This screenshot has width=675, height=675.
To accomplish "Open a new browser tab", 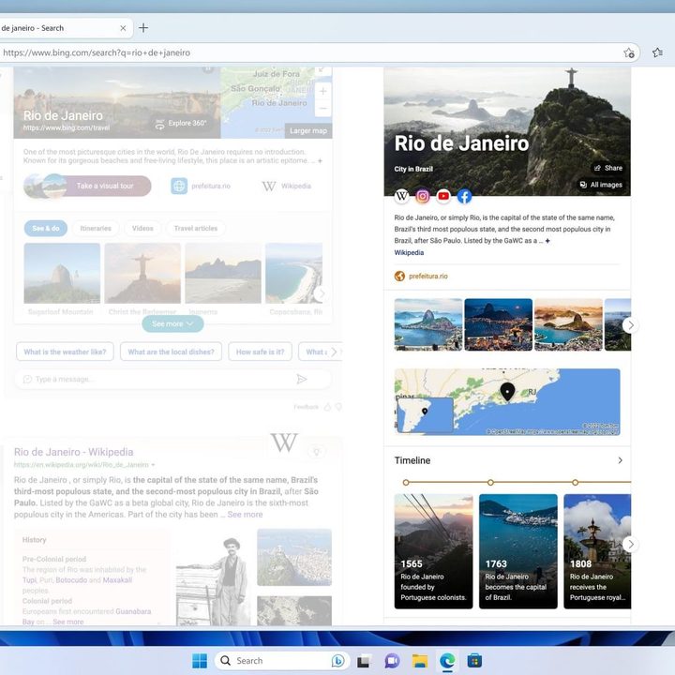I will (x=143, y=28).
